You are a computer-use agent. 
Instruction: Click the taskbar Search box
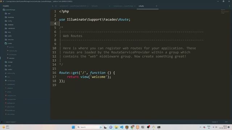(x=90, y=127)
